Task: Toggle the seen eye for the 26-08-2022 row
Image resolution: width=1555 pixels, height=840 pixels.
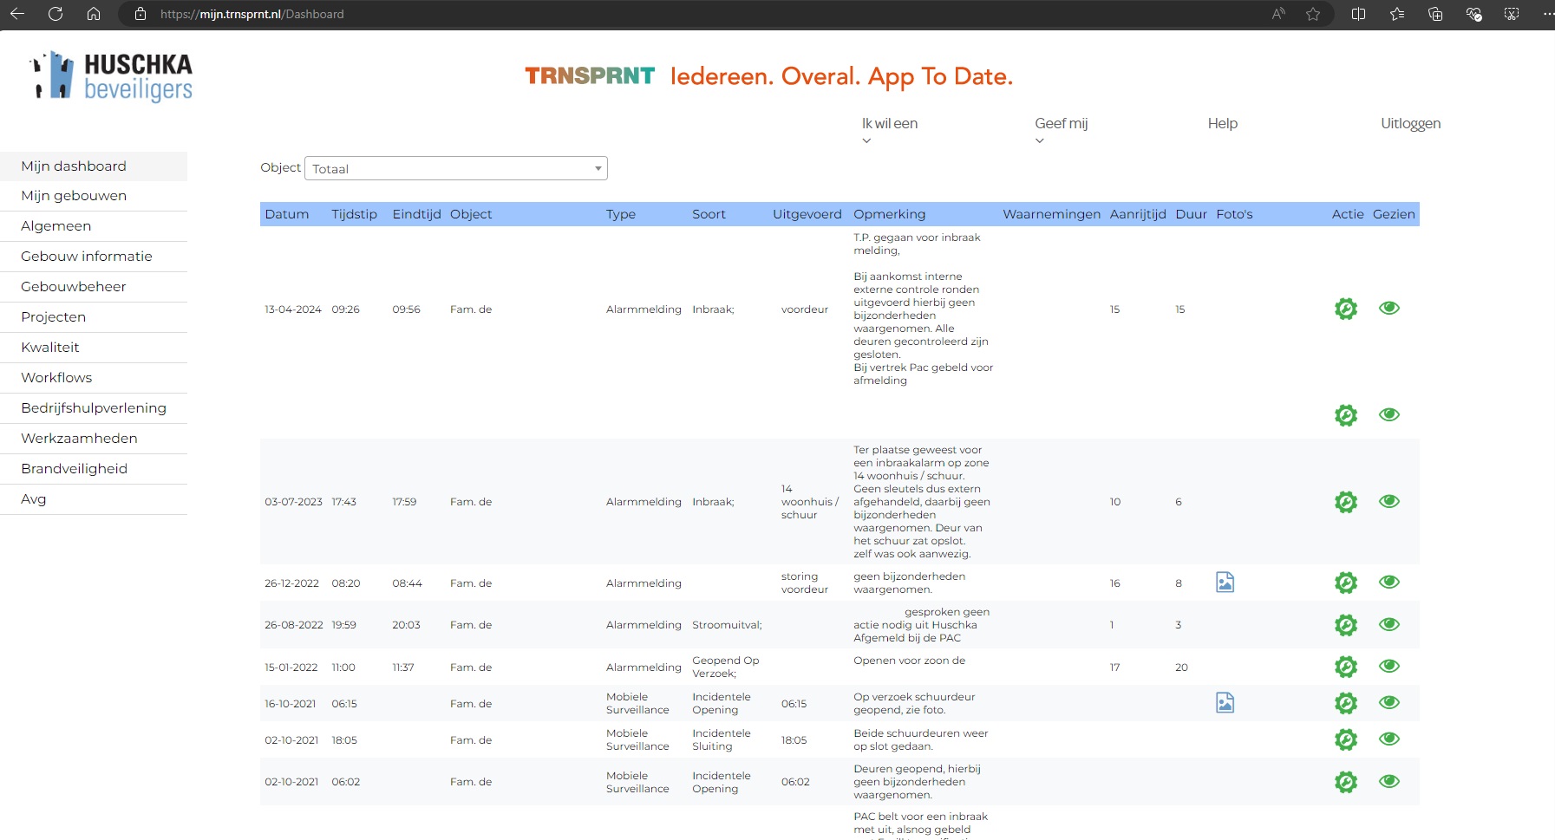Action: 1389,624
